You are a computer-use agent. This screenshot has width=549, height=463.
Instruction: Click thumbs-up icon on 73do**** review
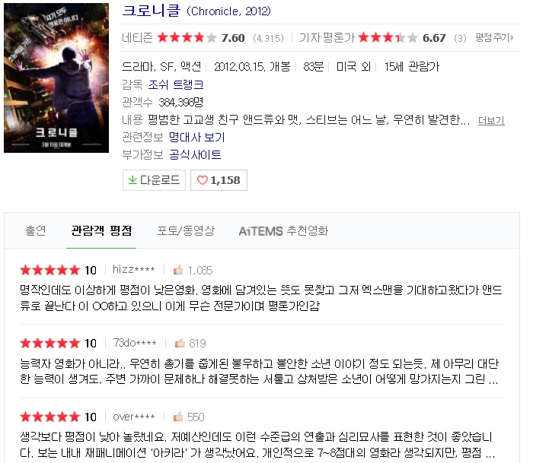[x=180, y=344]
